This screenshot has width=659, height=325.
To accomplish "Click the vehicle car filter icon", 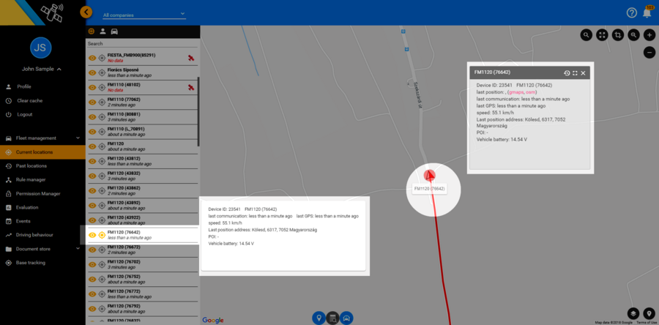I will 114,31.
